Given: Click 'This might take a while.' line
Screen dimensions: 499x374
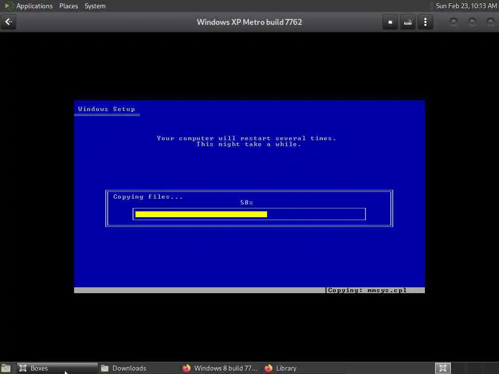Looking at the screenshot, I should [x=249, y=144].
